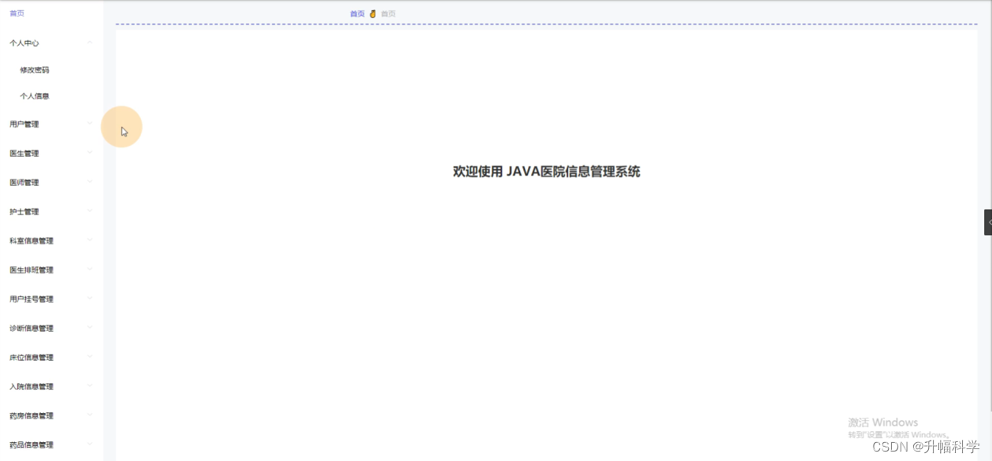
Task: Click the badge icon in the breadcrumb bar
Action: pos(372,13)
